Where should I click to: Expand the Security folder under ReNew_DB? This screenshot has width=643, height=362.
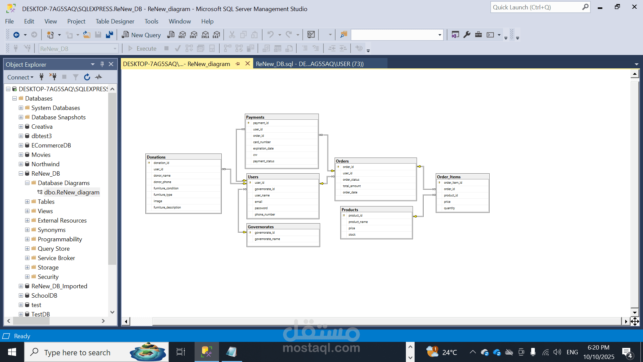(27, 277)
